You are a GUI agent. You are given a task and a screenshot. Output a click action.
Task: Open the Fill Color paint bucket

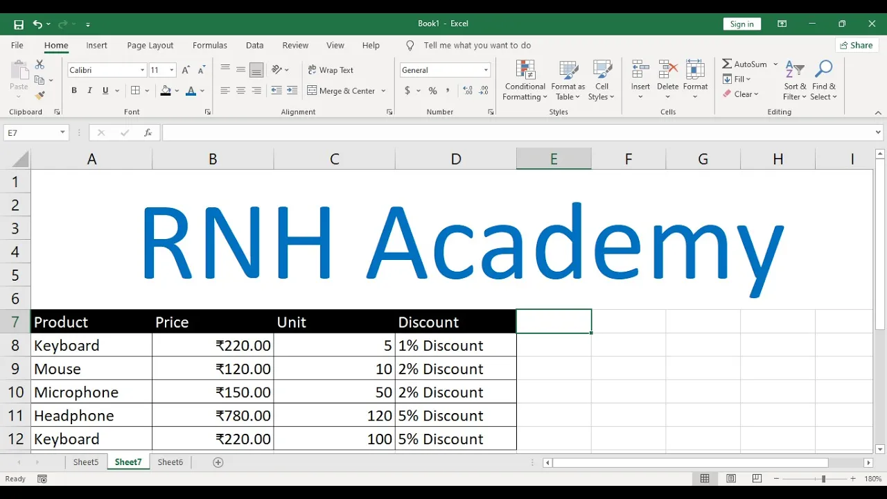(165, 91)
